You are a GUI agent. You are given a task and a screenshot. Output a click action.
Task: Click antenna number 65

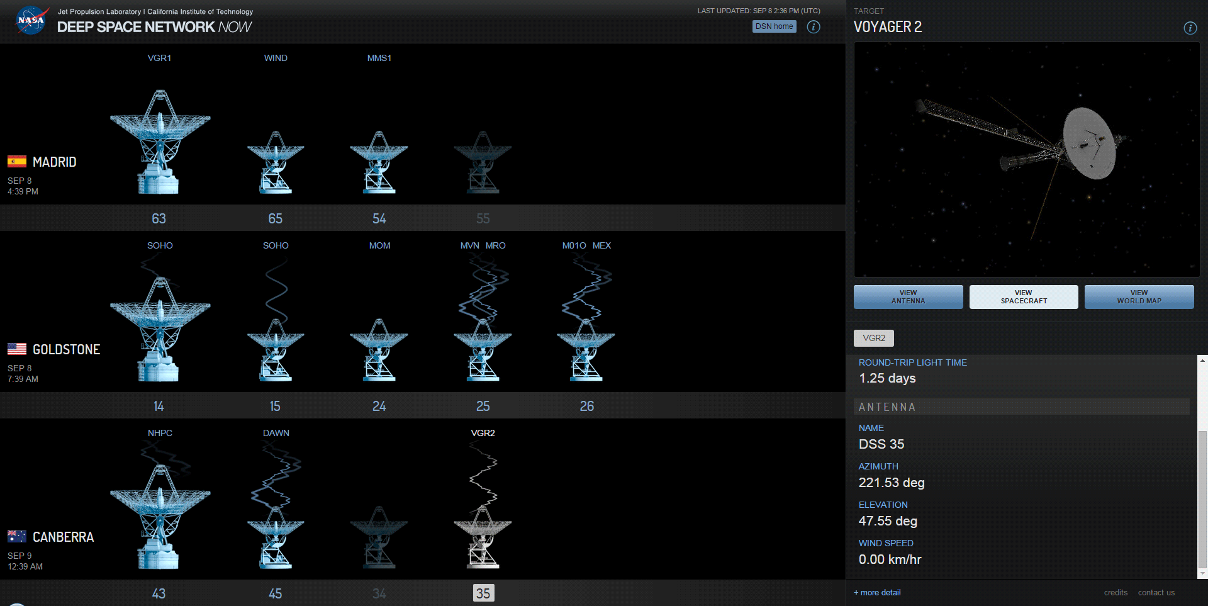(275, 218)
